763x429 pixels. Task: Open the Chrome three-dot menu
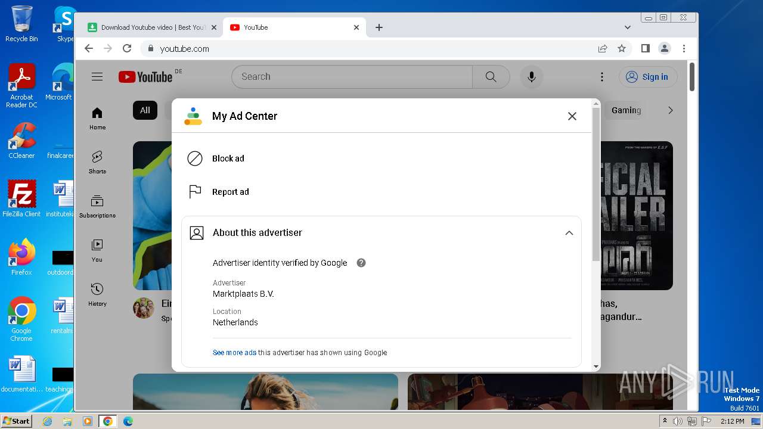pyautogui.click(x=684, y=49)
